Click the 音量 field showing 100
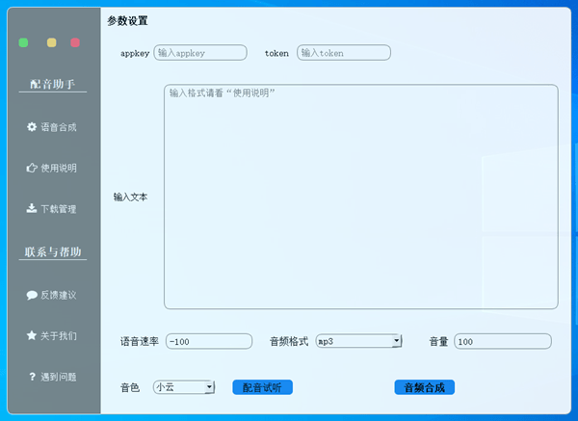 pos(503,341)
